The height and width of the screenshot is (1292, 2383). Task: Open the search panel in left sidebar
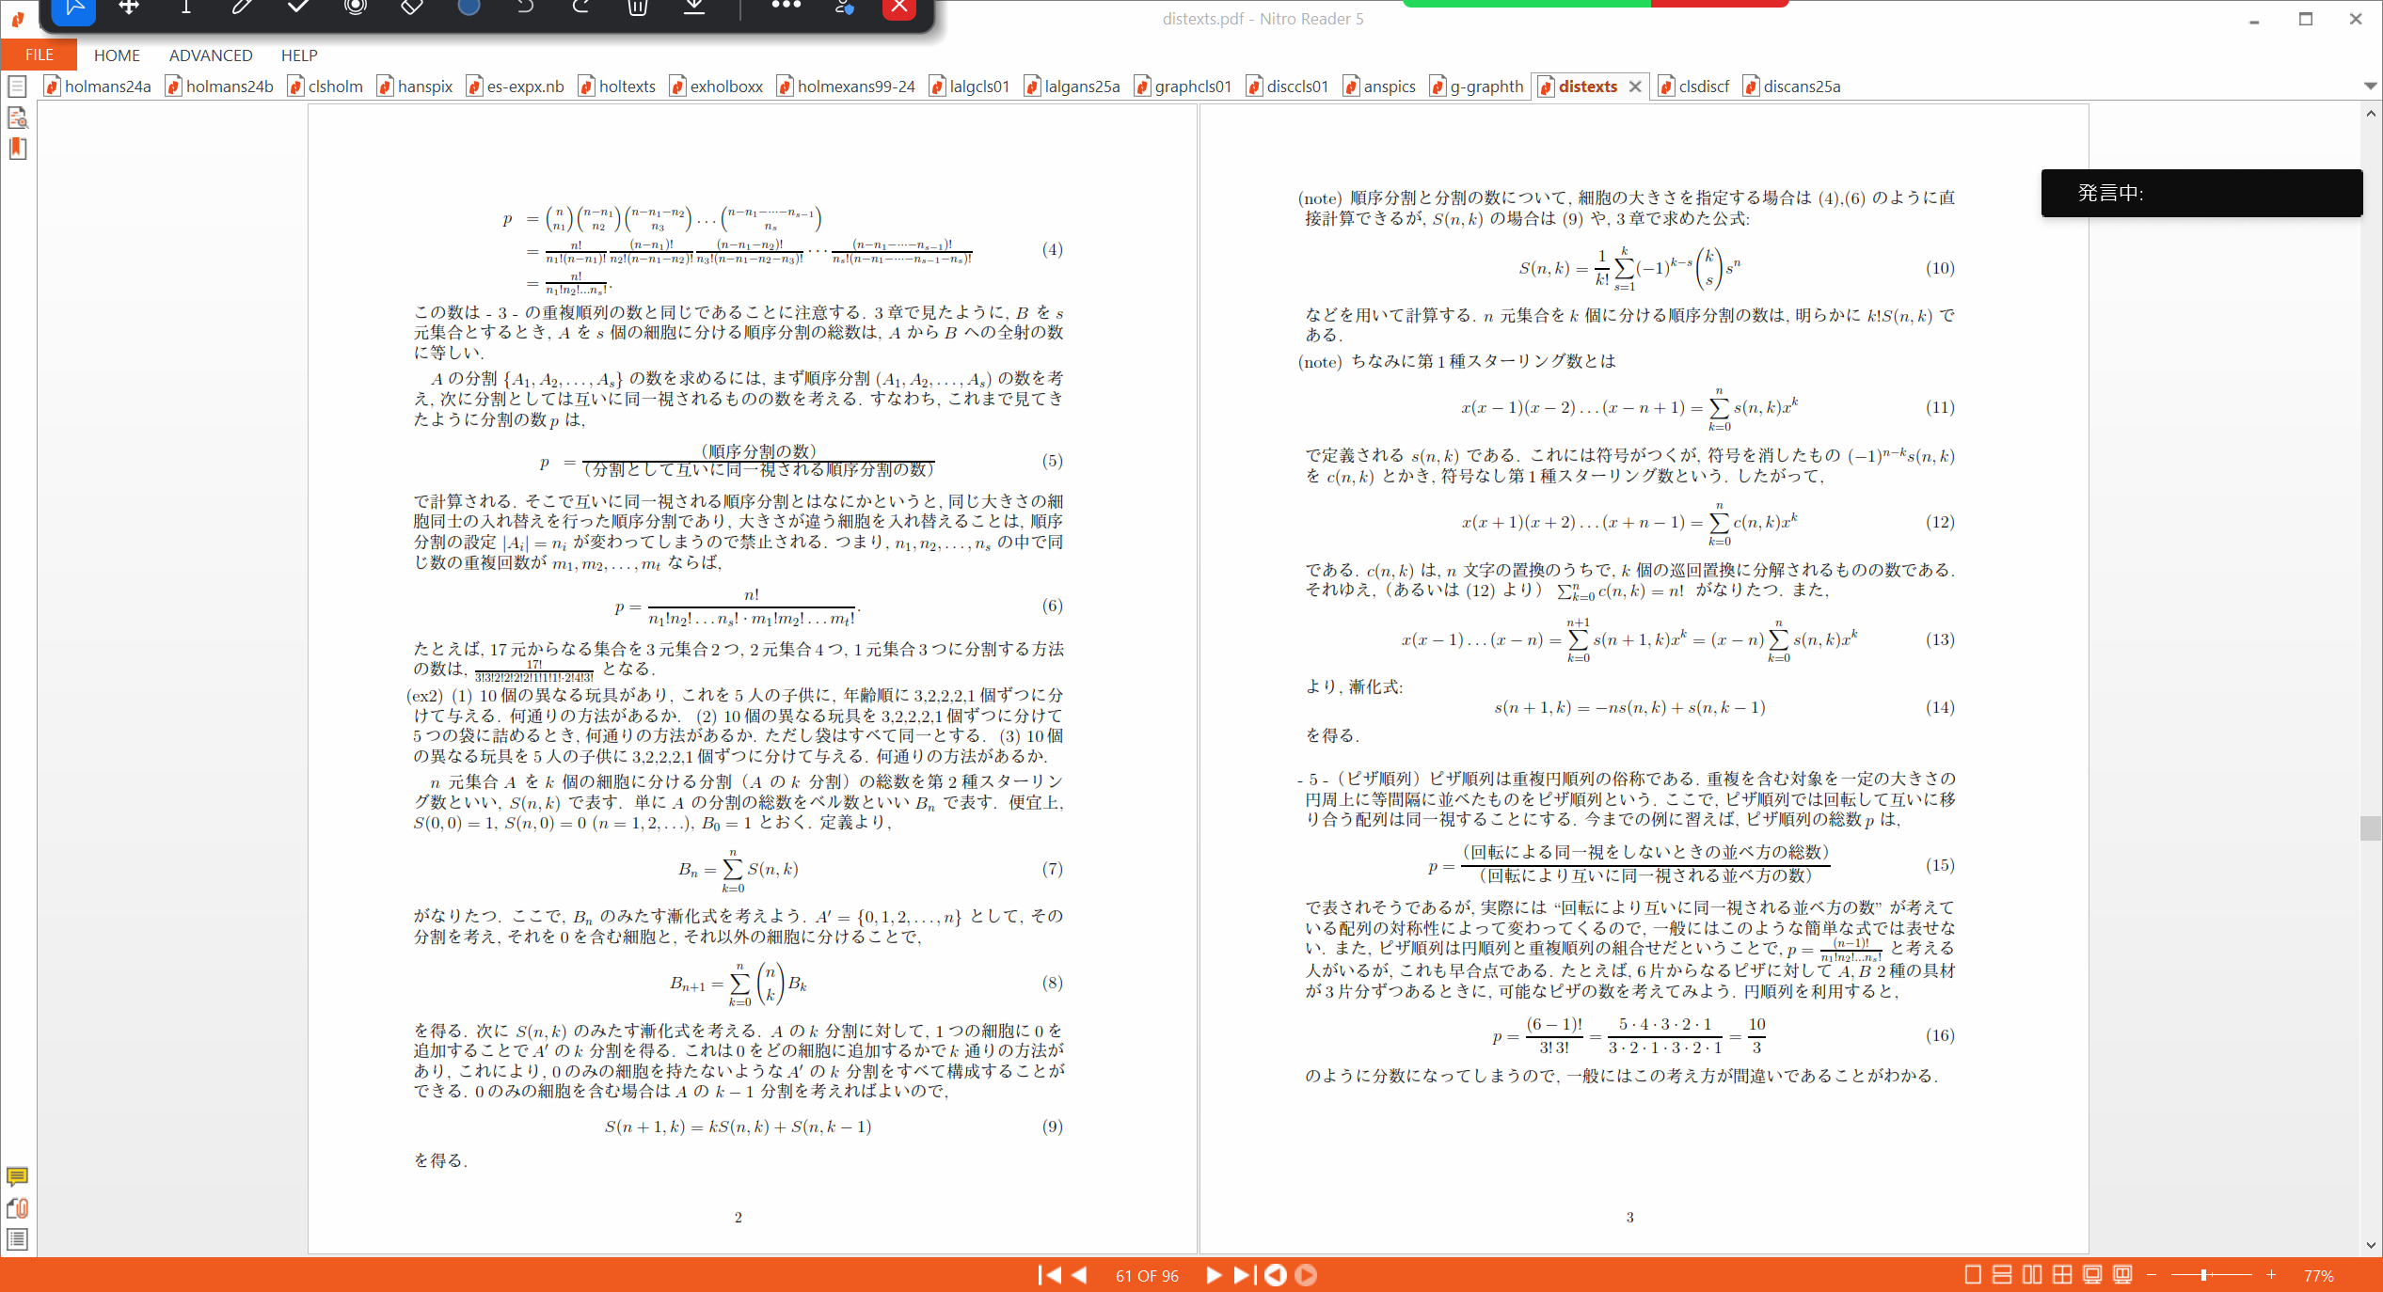tap(17, 118)
